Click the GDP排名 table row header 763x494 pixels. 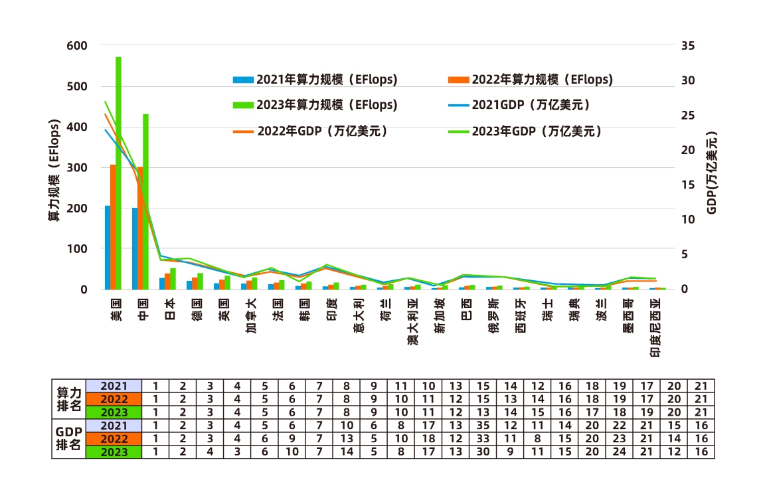point(68,438)
